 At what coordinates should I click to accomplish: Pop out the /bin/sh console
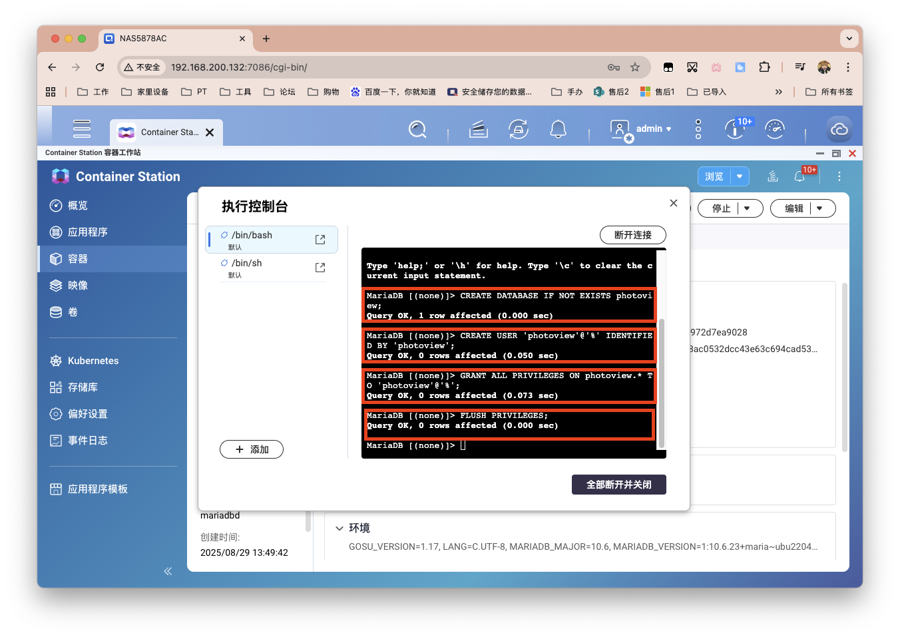point(320,268)
